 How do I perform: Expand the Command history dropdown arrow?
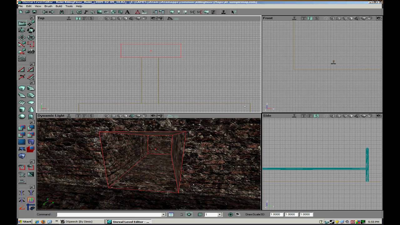[163, 214]
